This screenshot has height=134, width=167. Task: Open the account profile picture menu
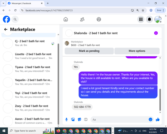(158, 19)
